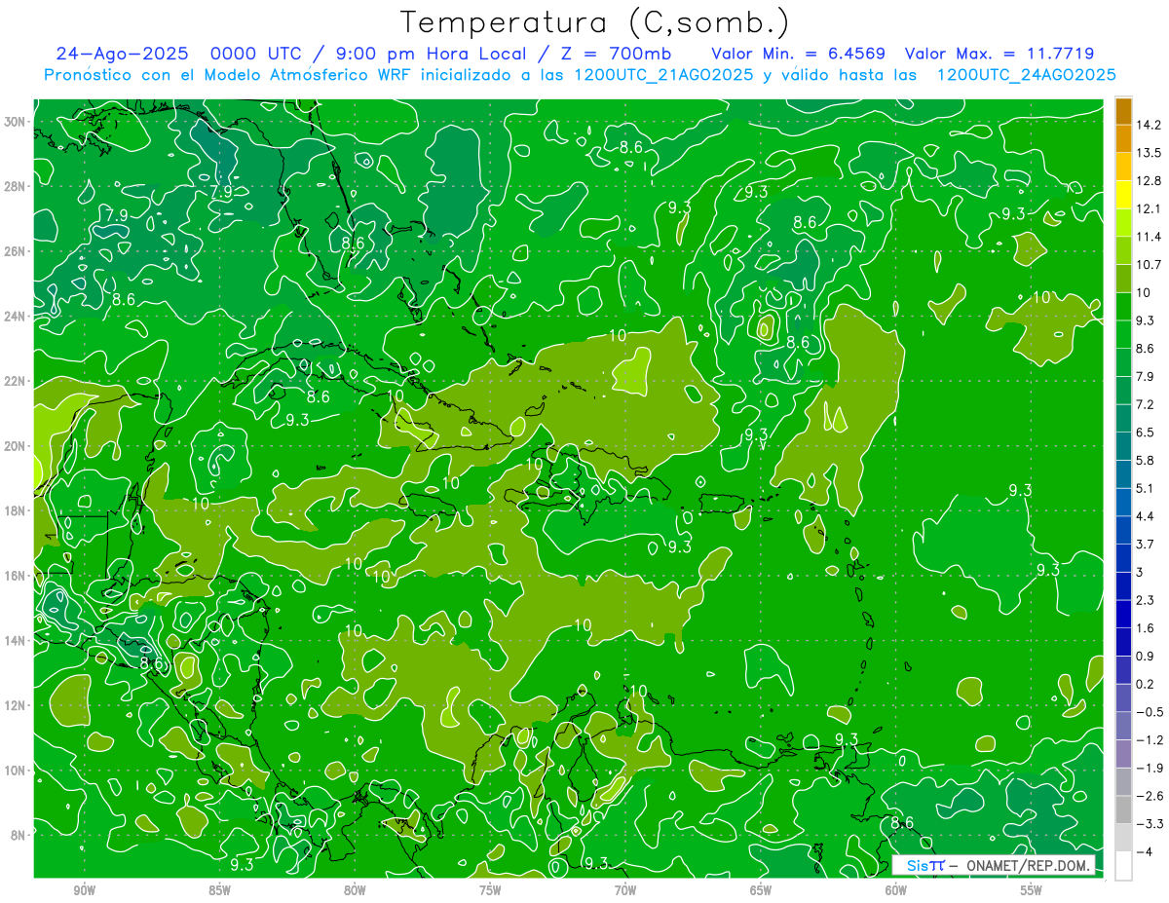1169x903 pixels.
Task: Click the '24N' latitude axis label
Action: click(x=17, y=317)
